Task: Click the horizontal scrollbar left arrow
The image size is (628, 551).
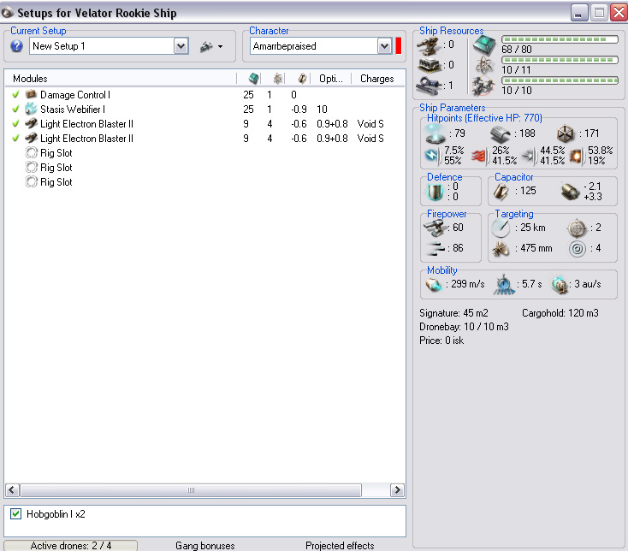Action: [12, 489]
